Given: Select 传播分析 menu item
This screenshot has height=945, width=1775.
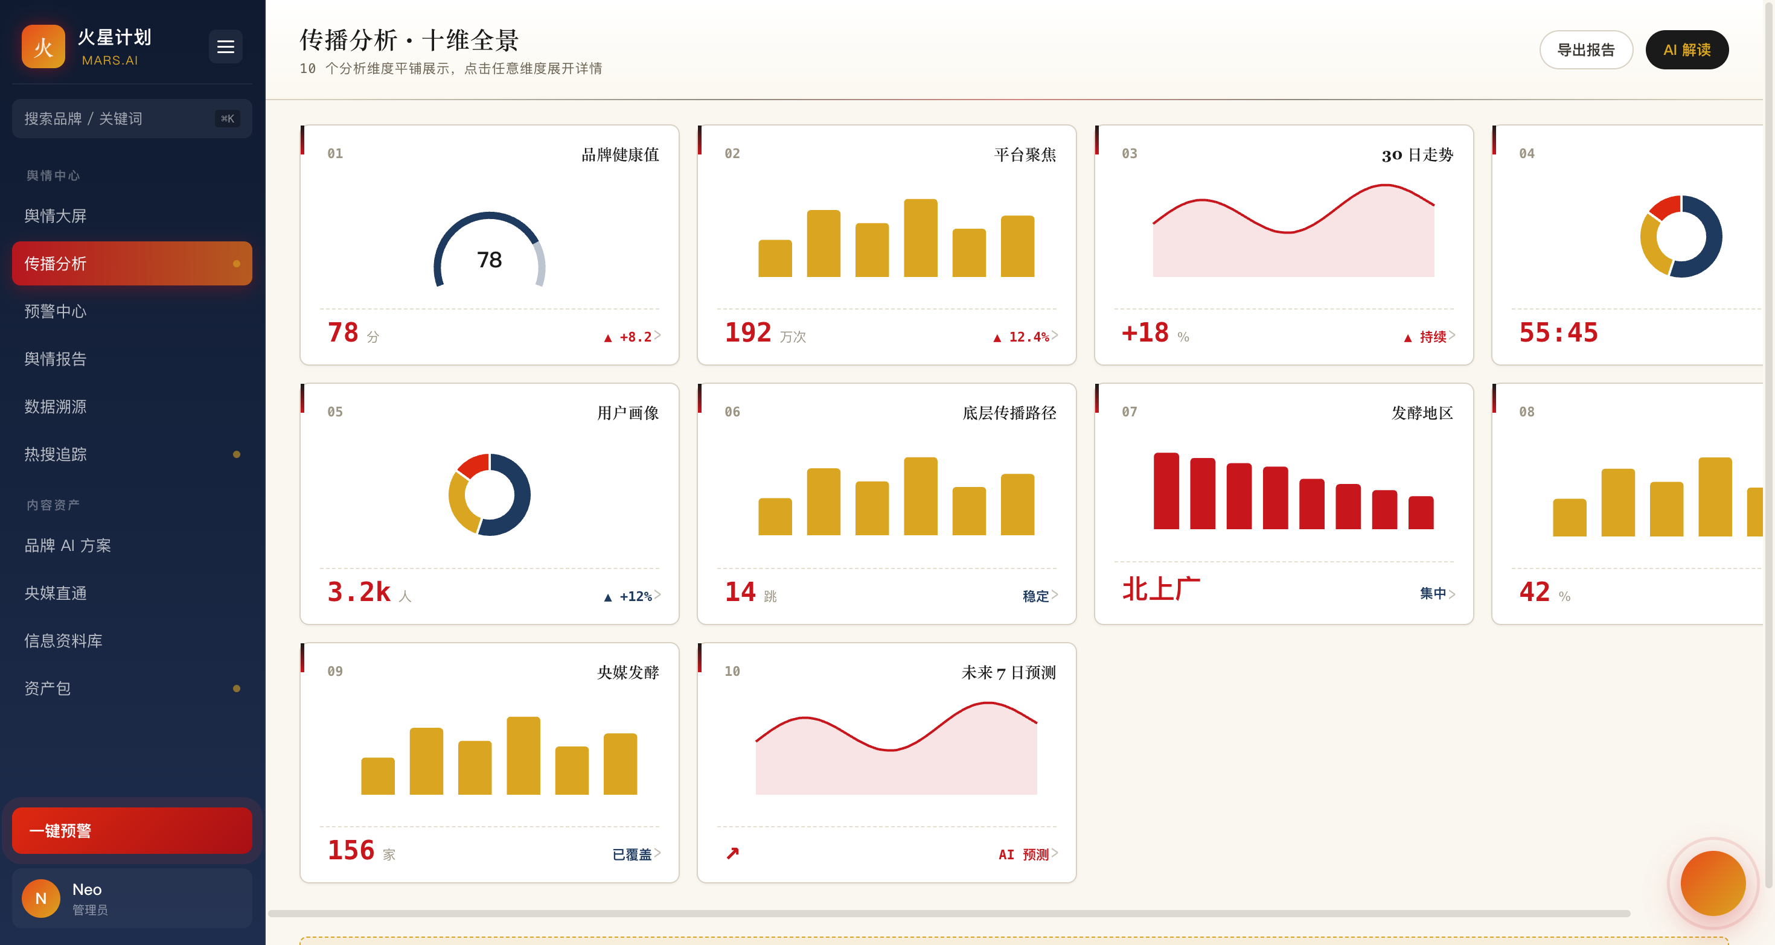Looking at the screenshot, I should point(132,264).
